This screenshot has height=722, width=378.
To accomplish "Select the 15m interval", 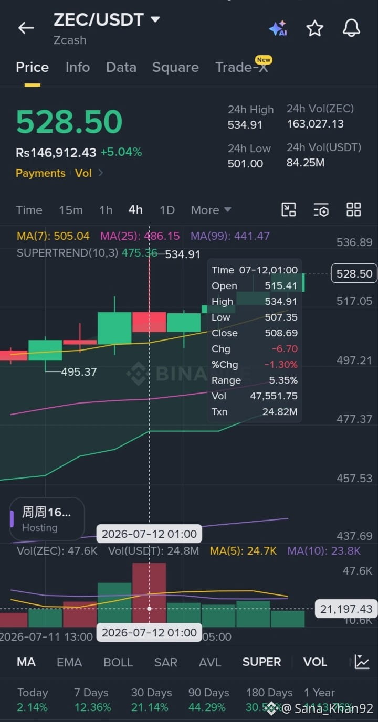I will tap(71, 210).
